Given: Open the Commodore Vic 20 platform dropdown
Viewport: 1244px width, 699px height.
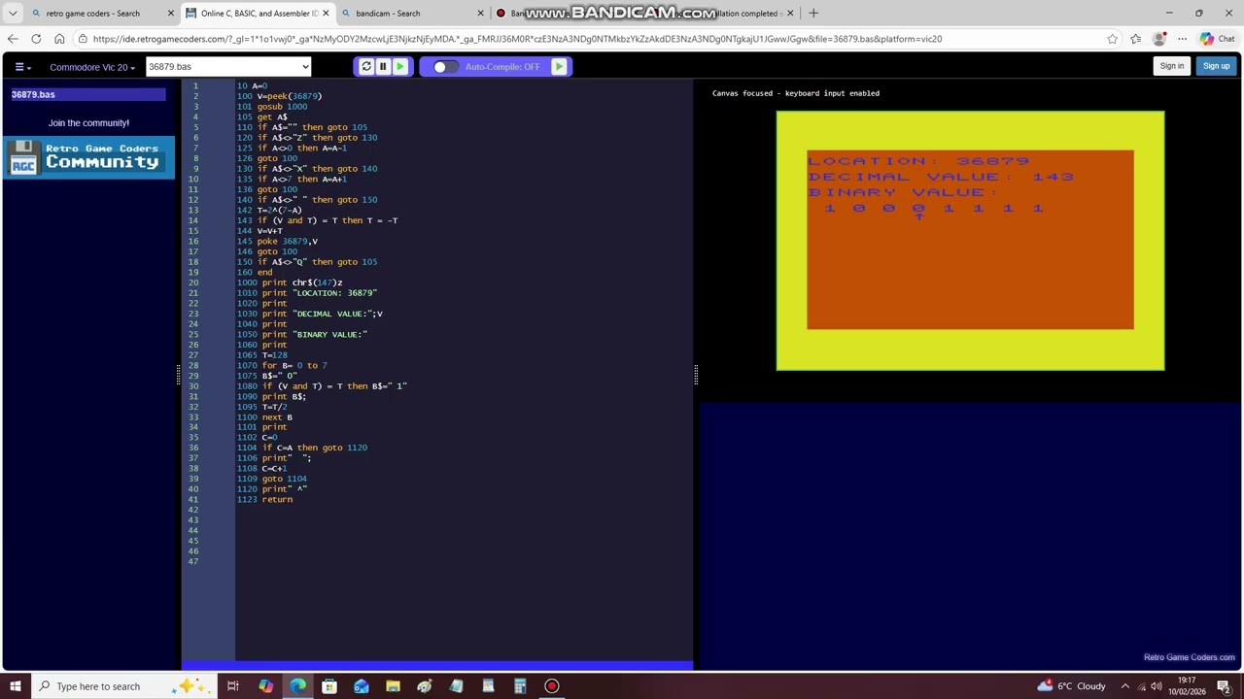Looking at the screenshot, I should [x=92, y=67].
